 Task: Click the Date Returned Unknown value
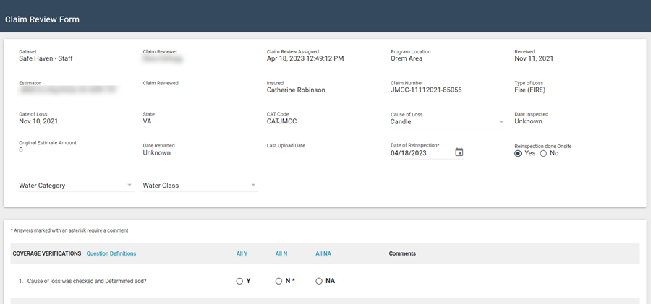pos(156,152)
